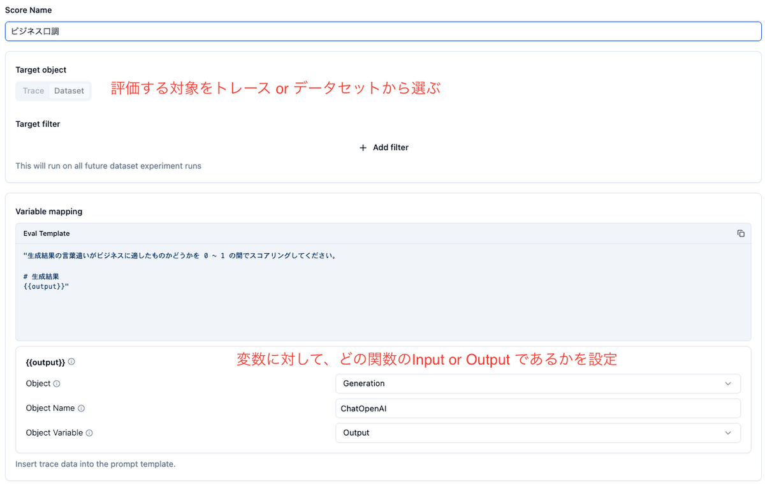Click the chevron on the Generation dropdown

coord(728,383)
